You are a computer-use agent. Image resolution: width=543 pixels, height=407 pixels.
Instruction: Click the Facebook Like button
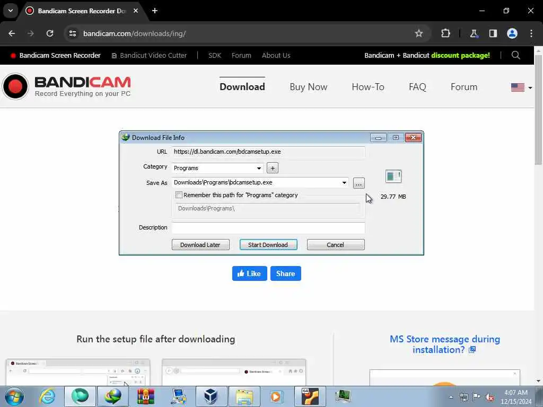(250, 273)
